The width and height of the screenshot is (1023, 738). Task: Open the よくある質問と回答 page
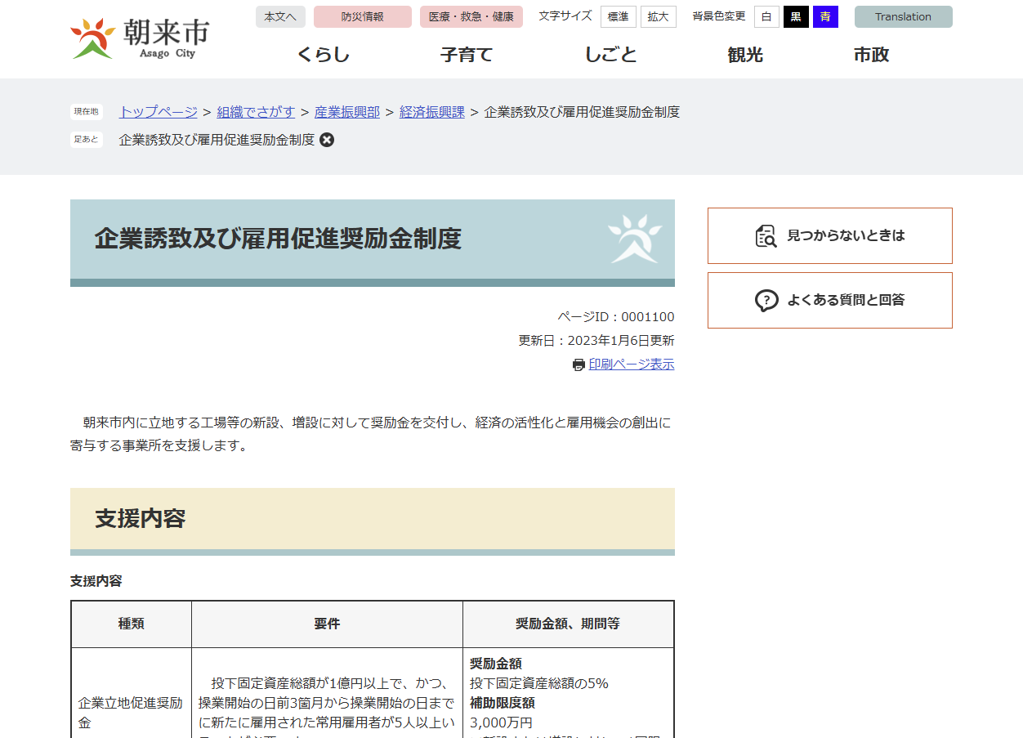click(x=830, y=301)
